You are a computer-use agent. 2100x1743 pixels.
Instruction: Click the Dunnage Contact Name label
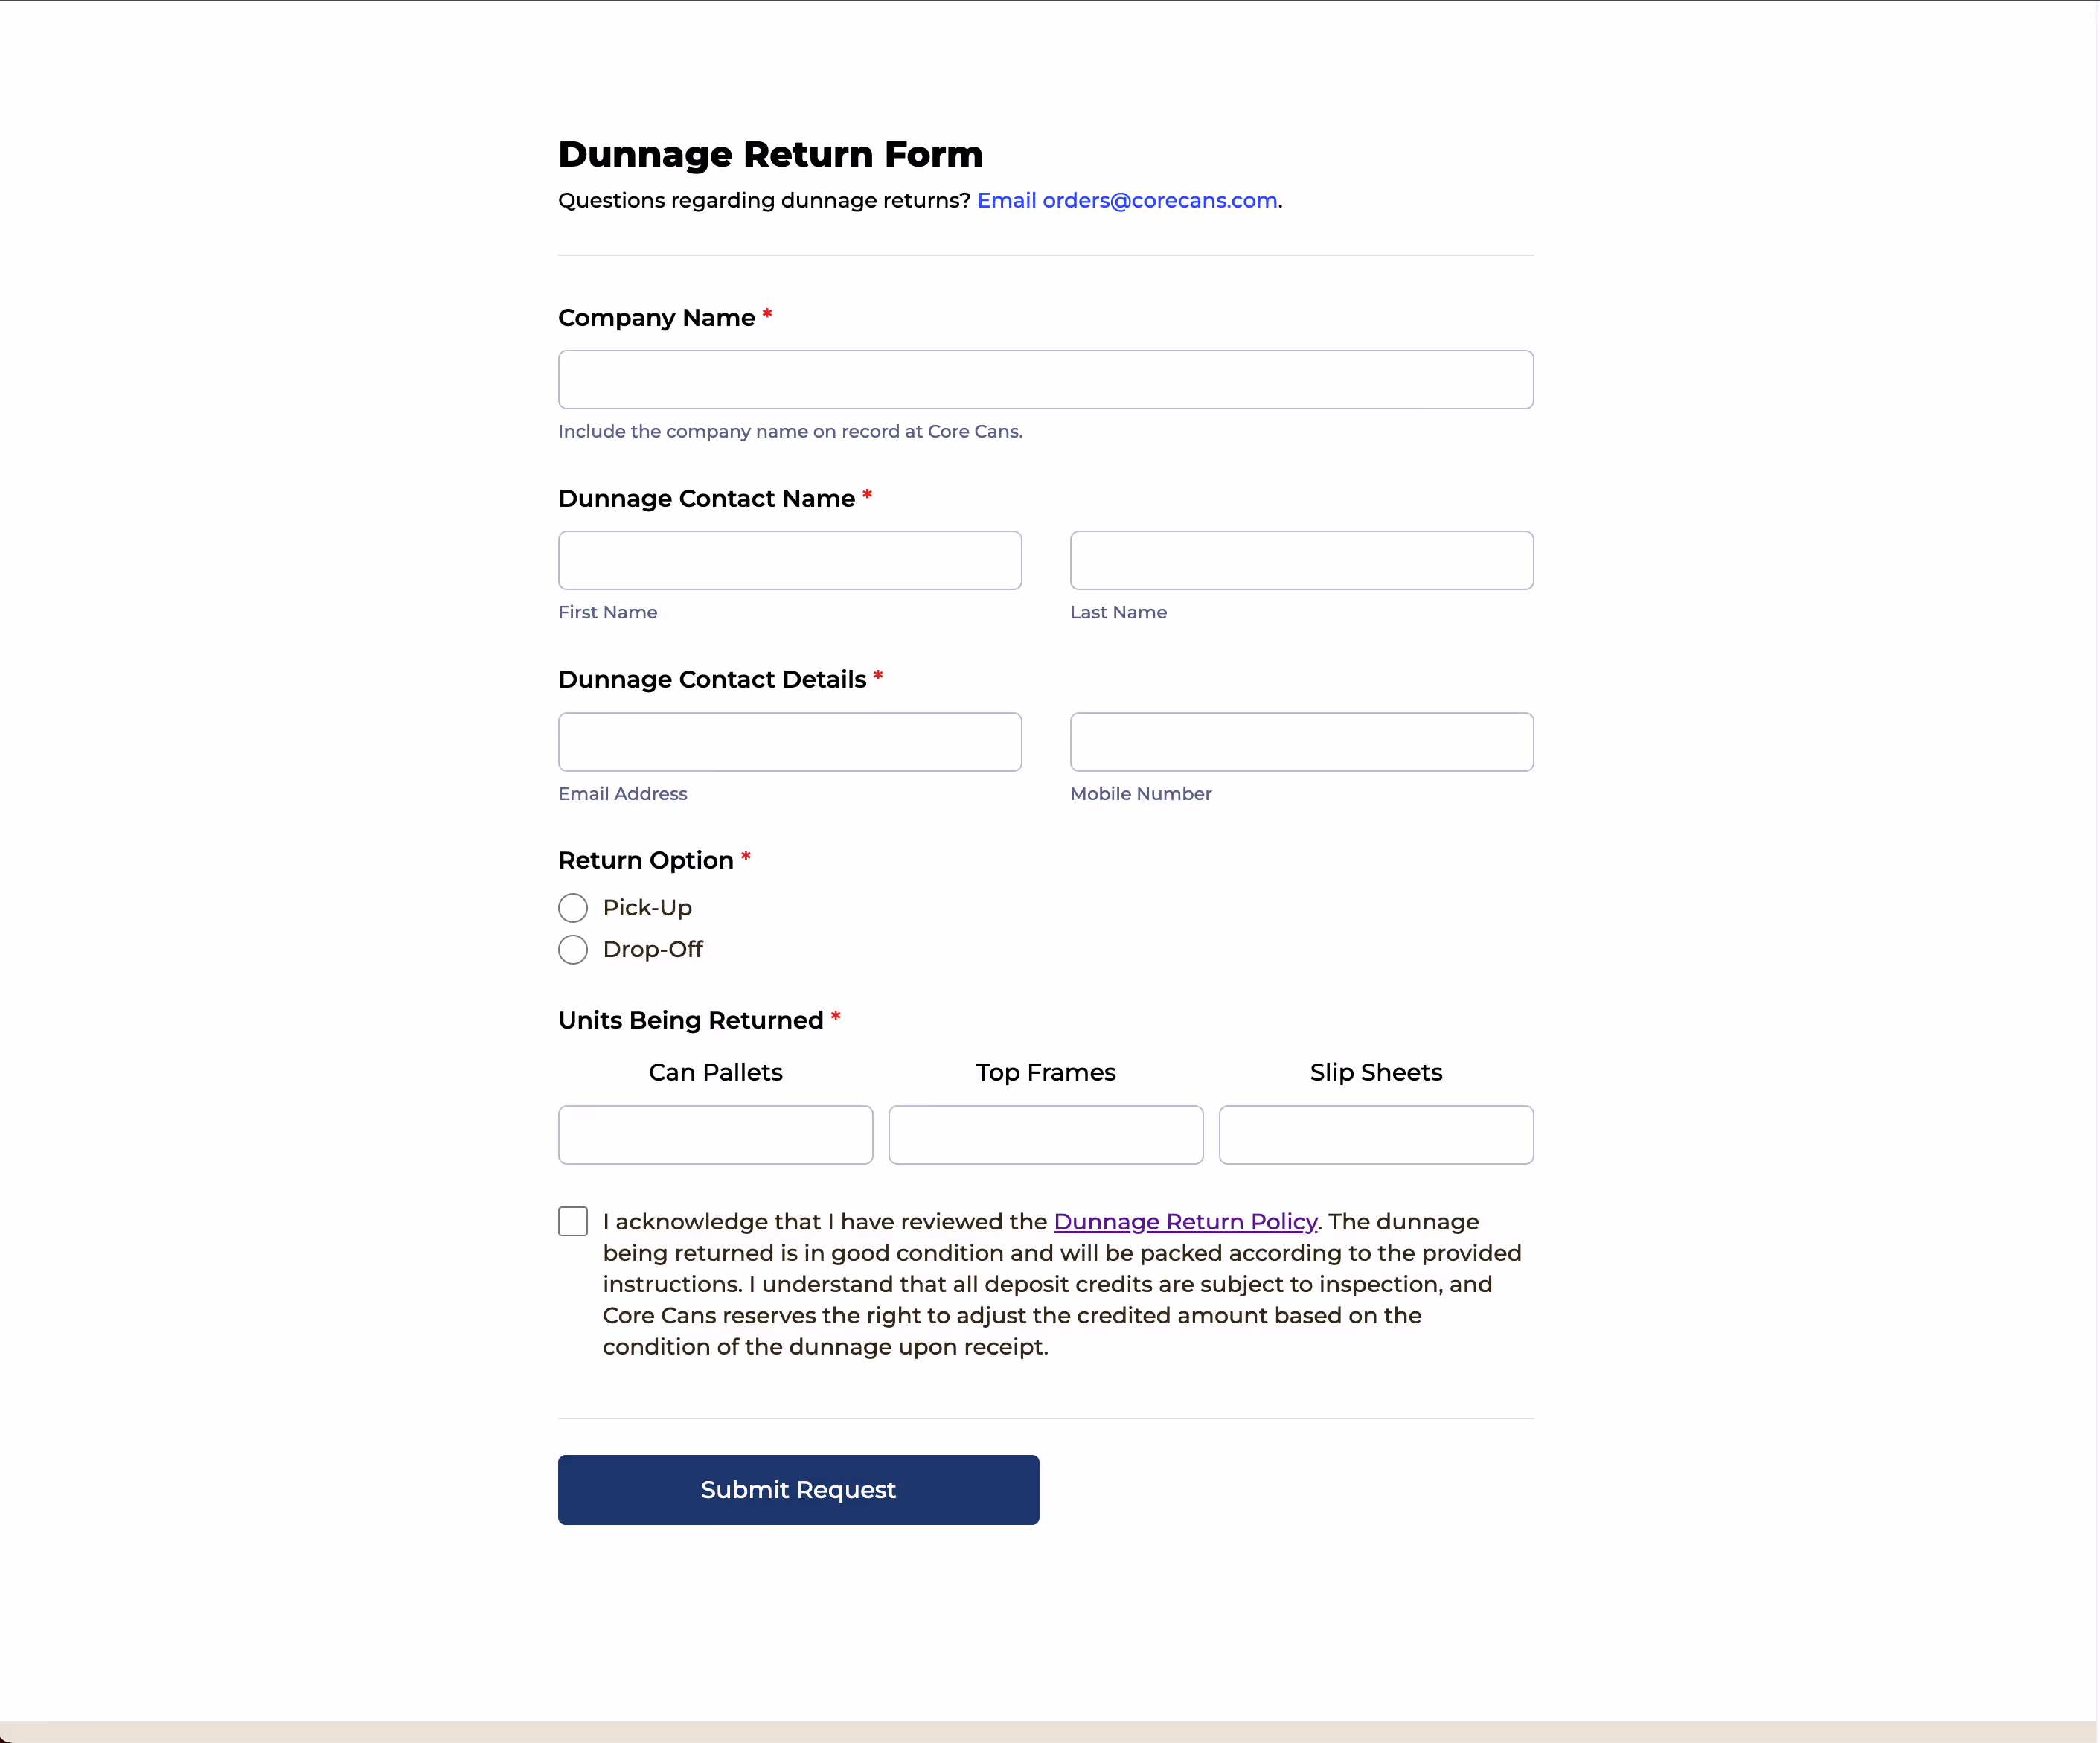click(x=706, y=498)
